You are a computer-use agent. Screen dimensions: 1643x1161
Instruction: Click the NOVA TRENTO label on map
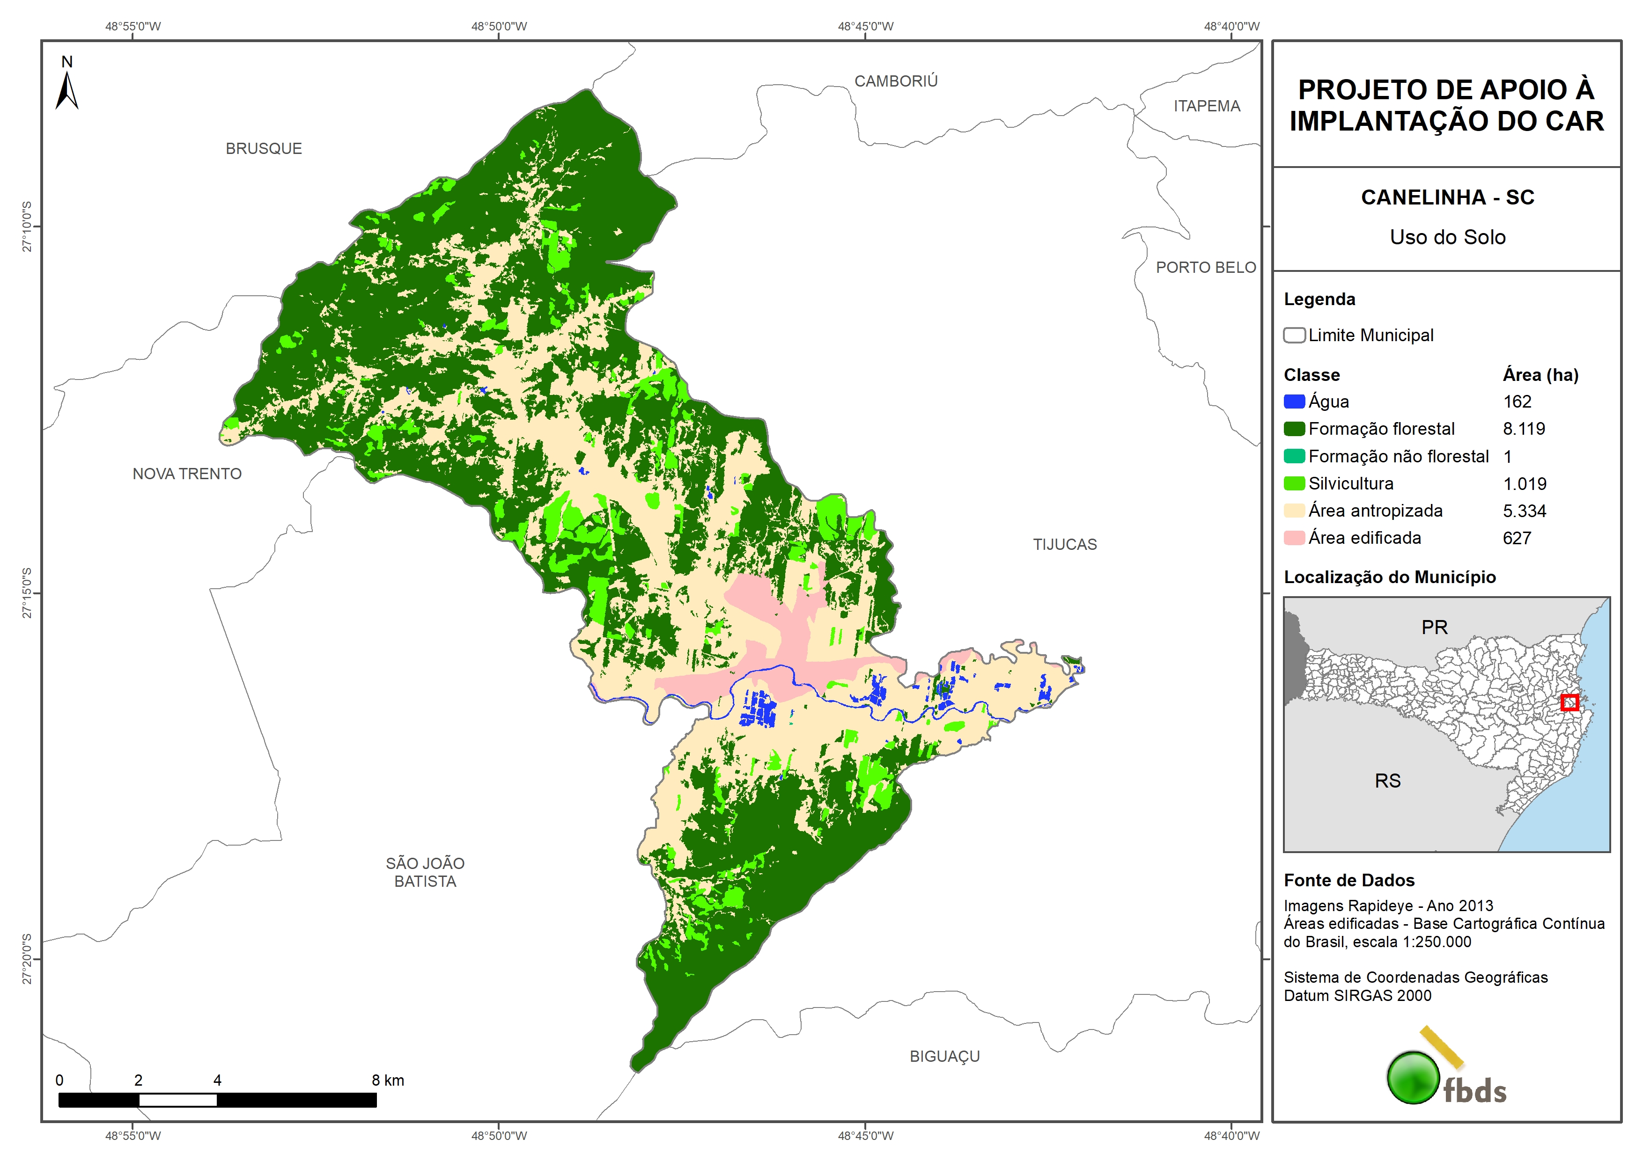click(x=187, y=474)
